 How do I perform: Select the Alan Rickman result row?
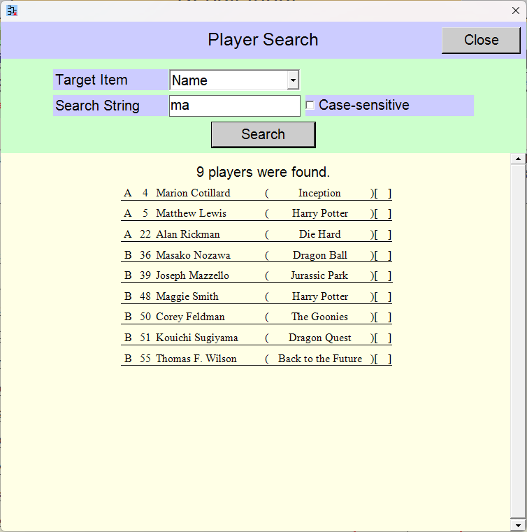(x=257, y=234)
